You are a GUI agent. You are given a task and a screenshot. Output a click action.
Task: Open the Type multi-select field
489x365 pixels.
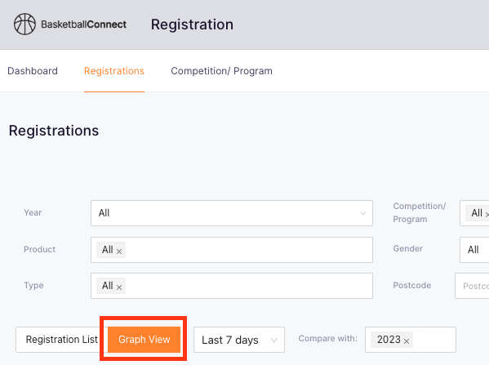pos(232,286)
